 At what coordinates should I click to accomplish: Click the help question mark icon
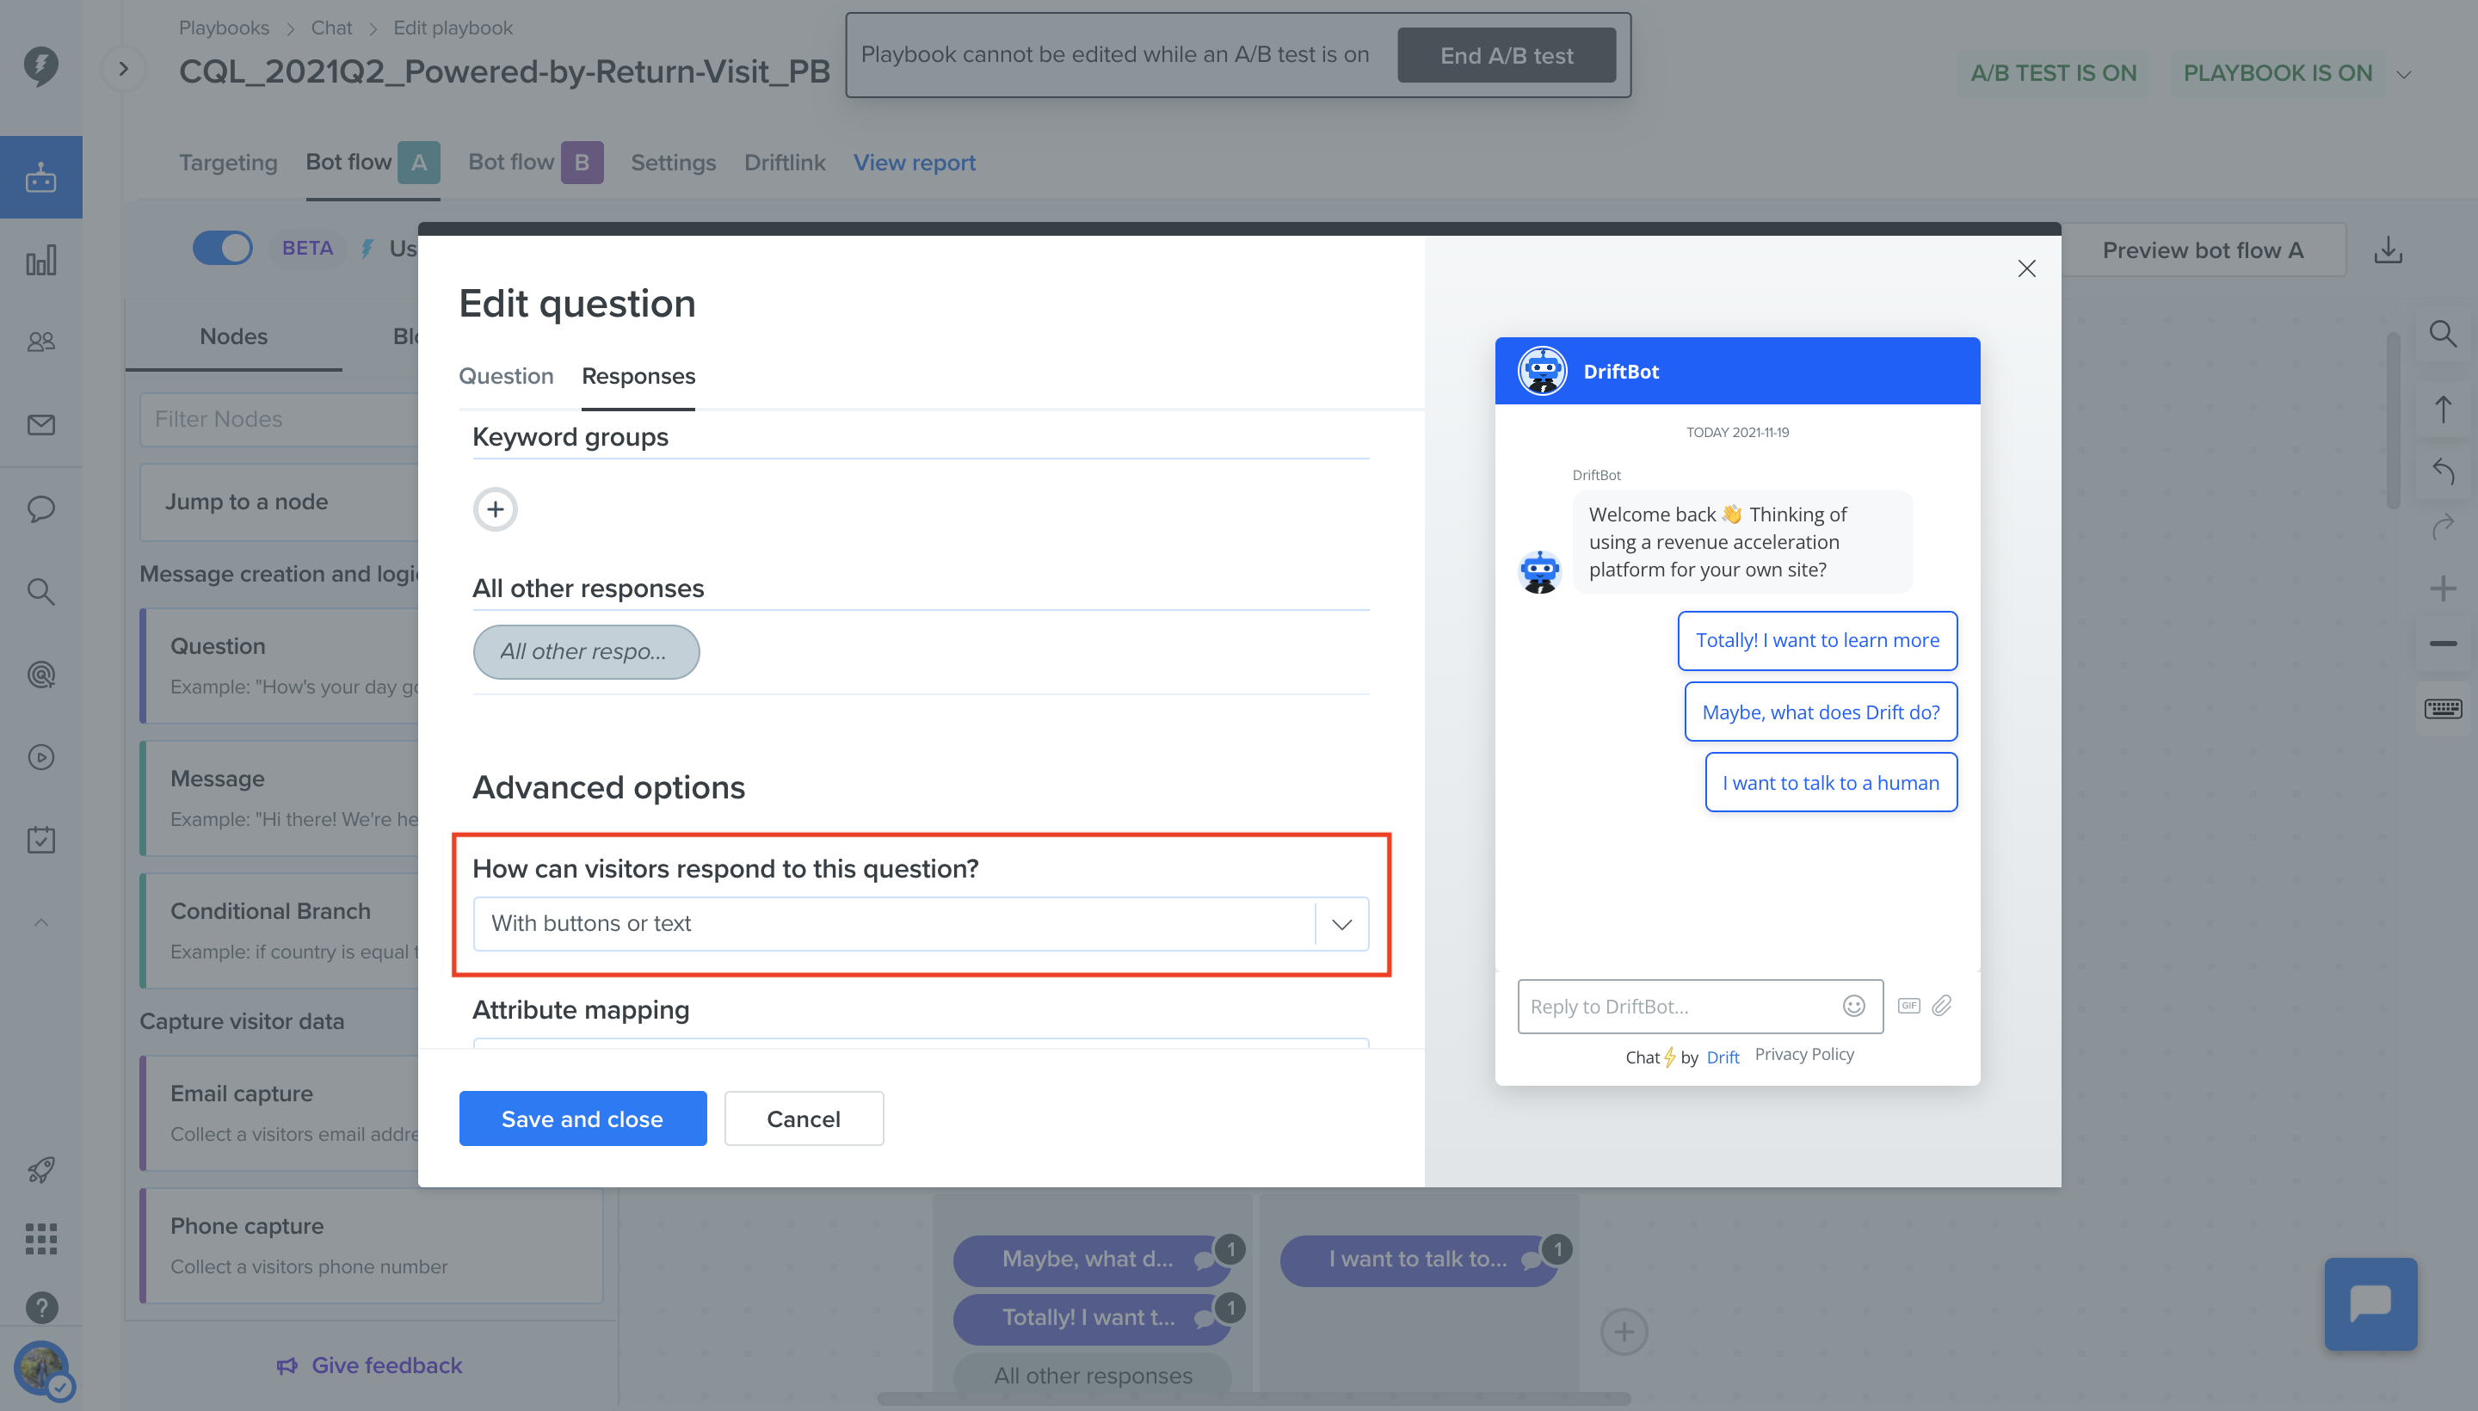click(x=40, y=1307)
